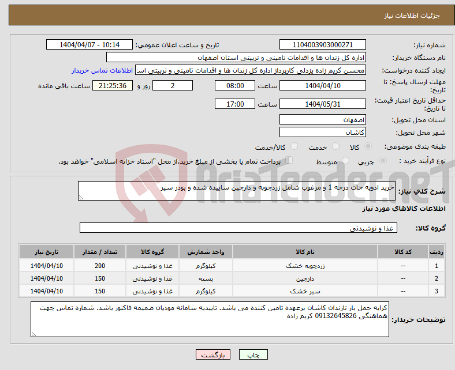Click the buyer organization name field

pyautogui.click(x=236, y=58)
